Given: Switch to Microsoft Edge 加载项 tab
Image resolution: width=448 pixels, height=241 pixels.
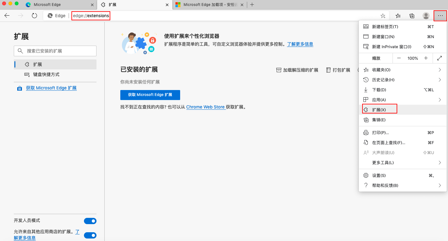Looking at the screenshot, I should 210,5.
